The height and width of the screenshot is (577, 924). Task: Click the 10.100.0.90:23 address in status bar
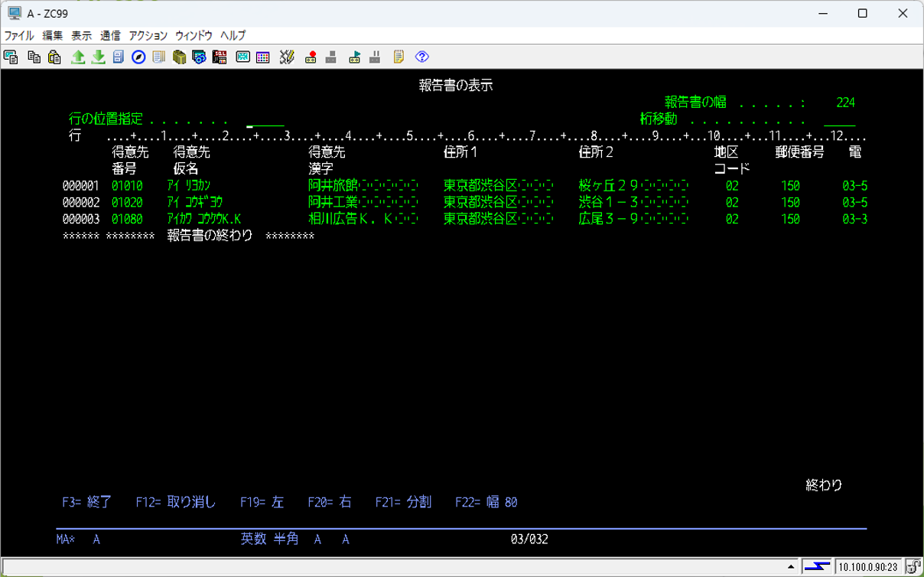868,567
